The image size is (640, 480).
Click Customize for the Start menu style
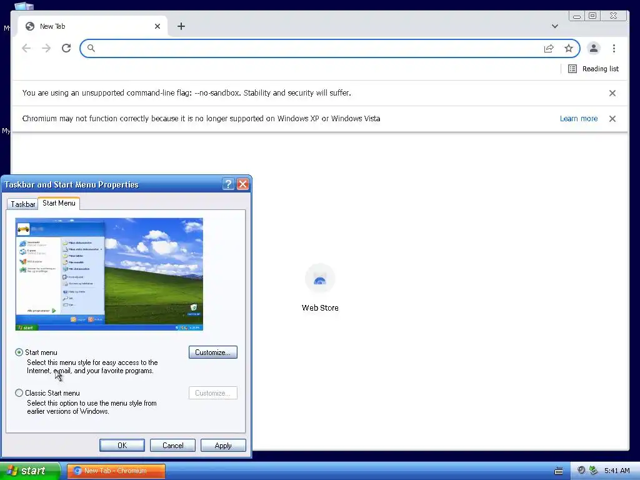point(212,352)
